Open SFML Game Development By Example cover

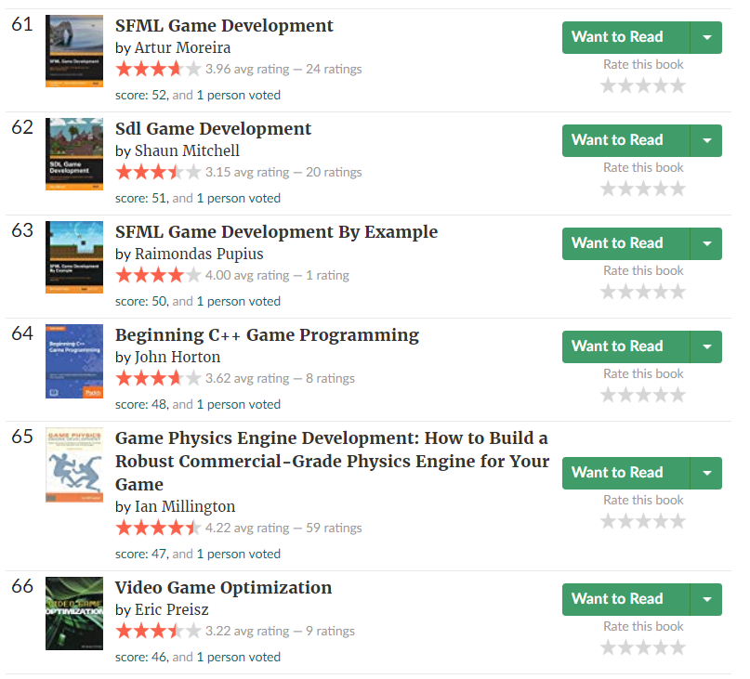tap(74, 257)
